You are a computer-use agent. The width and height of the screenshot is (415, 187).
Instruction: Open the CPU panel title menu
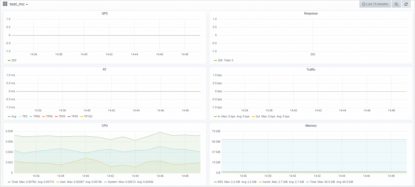[105, 126]
